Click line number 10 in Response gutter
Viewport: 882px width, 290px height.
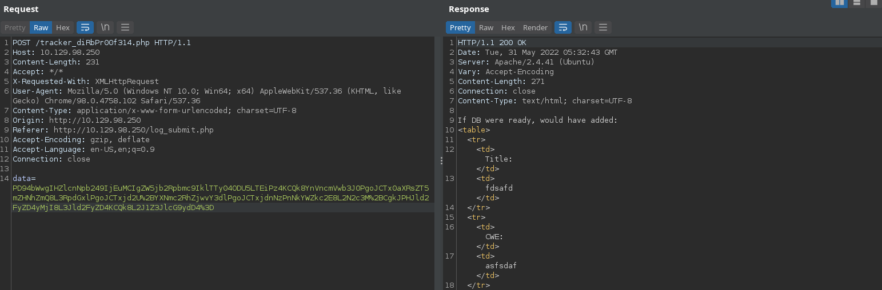point(450,130)
